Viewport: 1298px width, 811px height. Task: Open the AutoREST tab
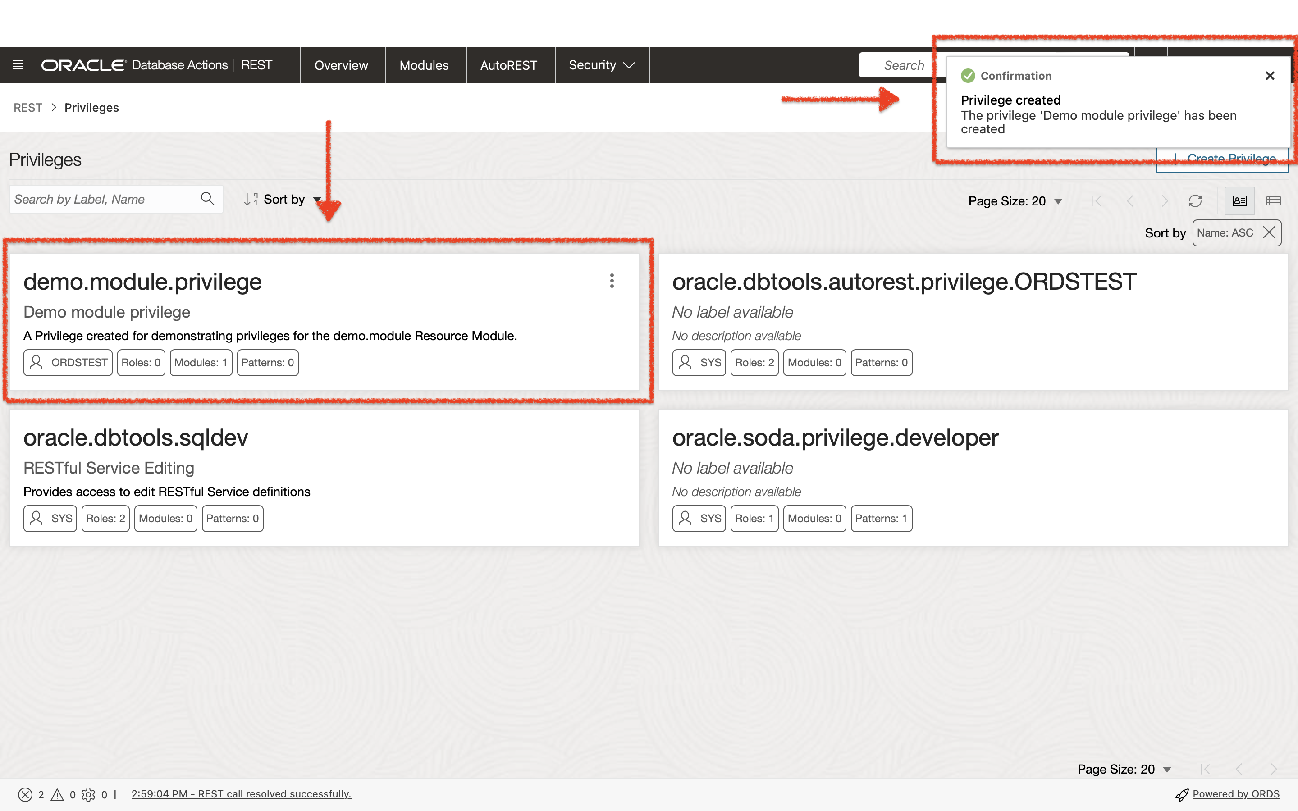click(x=508, y=65)
